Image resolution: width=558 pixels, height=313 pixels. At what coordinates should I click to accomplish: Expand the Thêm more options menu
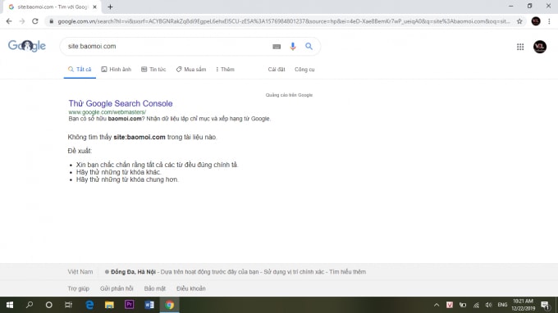coord(225,70)
